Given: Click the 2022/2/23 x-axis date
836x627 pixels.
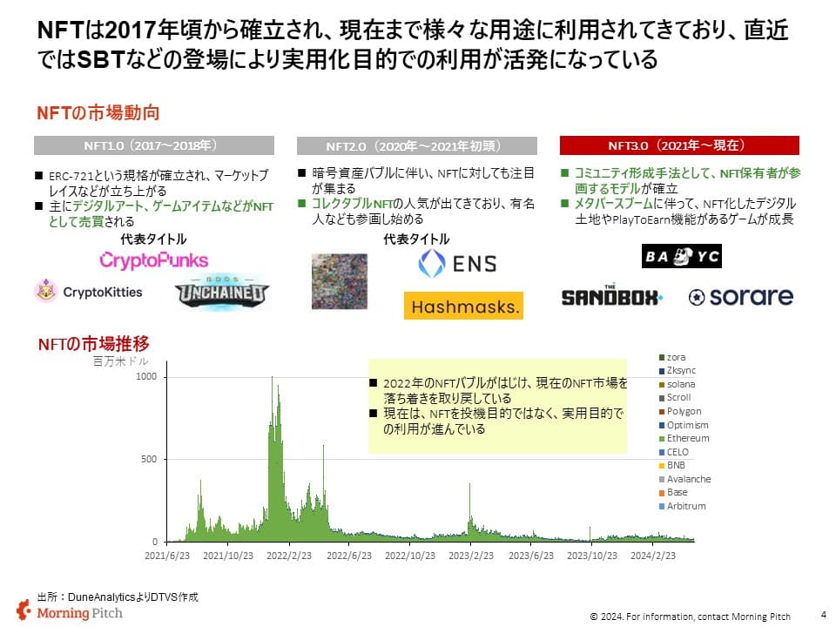Looking at the screenshot, I should (x=289, y=556).
